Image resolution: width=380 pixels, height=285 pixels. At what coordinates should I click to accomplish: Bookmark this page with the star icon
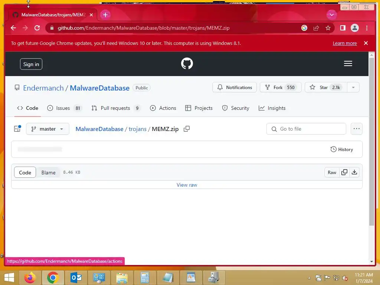tap(328, 28)
